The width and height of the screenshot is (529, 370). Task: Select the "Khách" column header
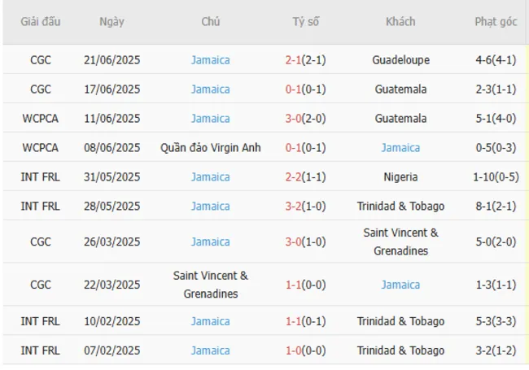click(x=400, y=22)
